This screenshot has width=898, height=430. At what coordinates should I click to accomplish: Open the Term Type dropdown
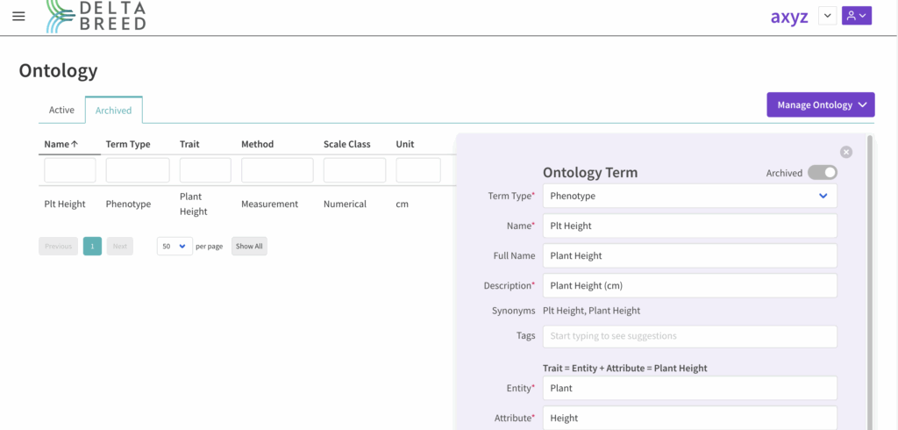(x=689, y=196)
